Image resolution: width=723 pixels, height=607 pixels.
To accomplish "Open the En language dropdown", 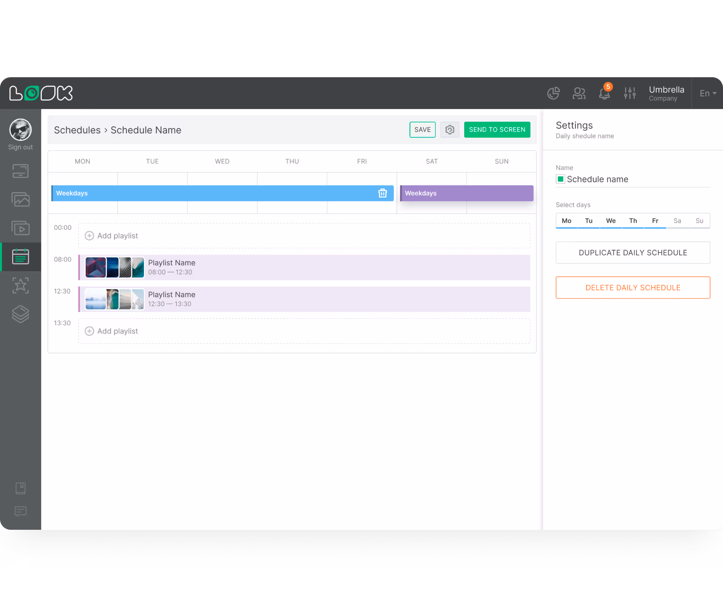I will pyautogui.click(x=708, y=93).
